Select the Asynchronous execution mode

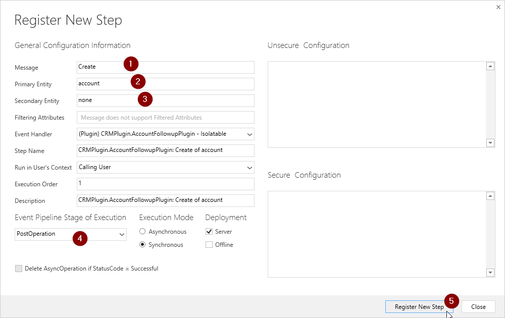tap(143, 232)
